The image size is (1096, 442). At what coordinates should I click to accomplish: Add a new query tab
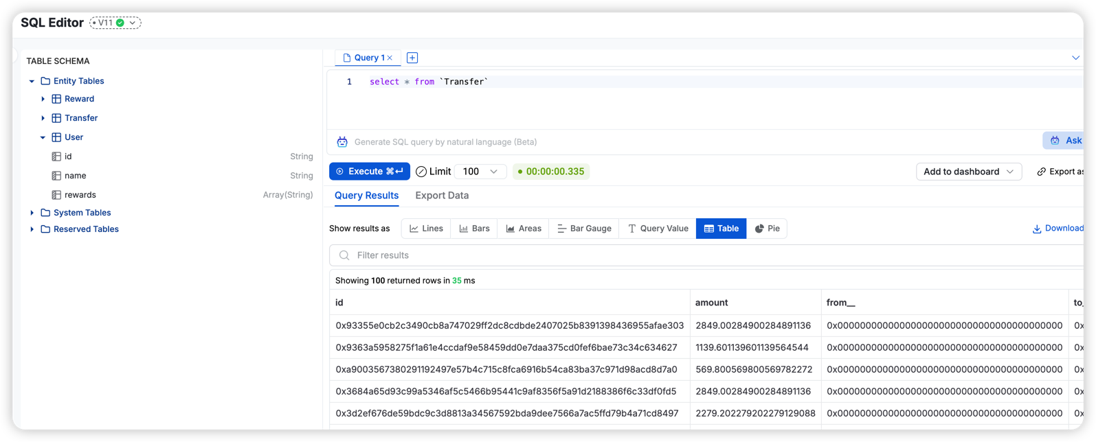click(x=412, y=58)
